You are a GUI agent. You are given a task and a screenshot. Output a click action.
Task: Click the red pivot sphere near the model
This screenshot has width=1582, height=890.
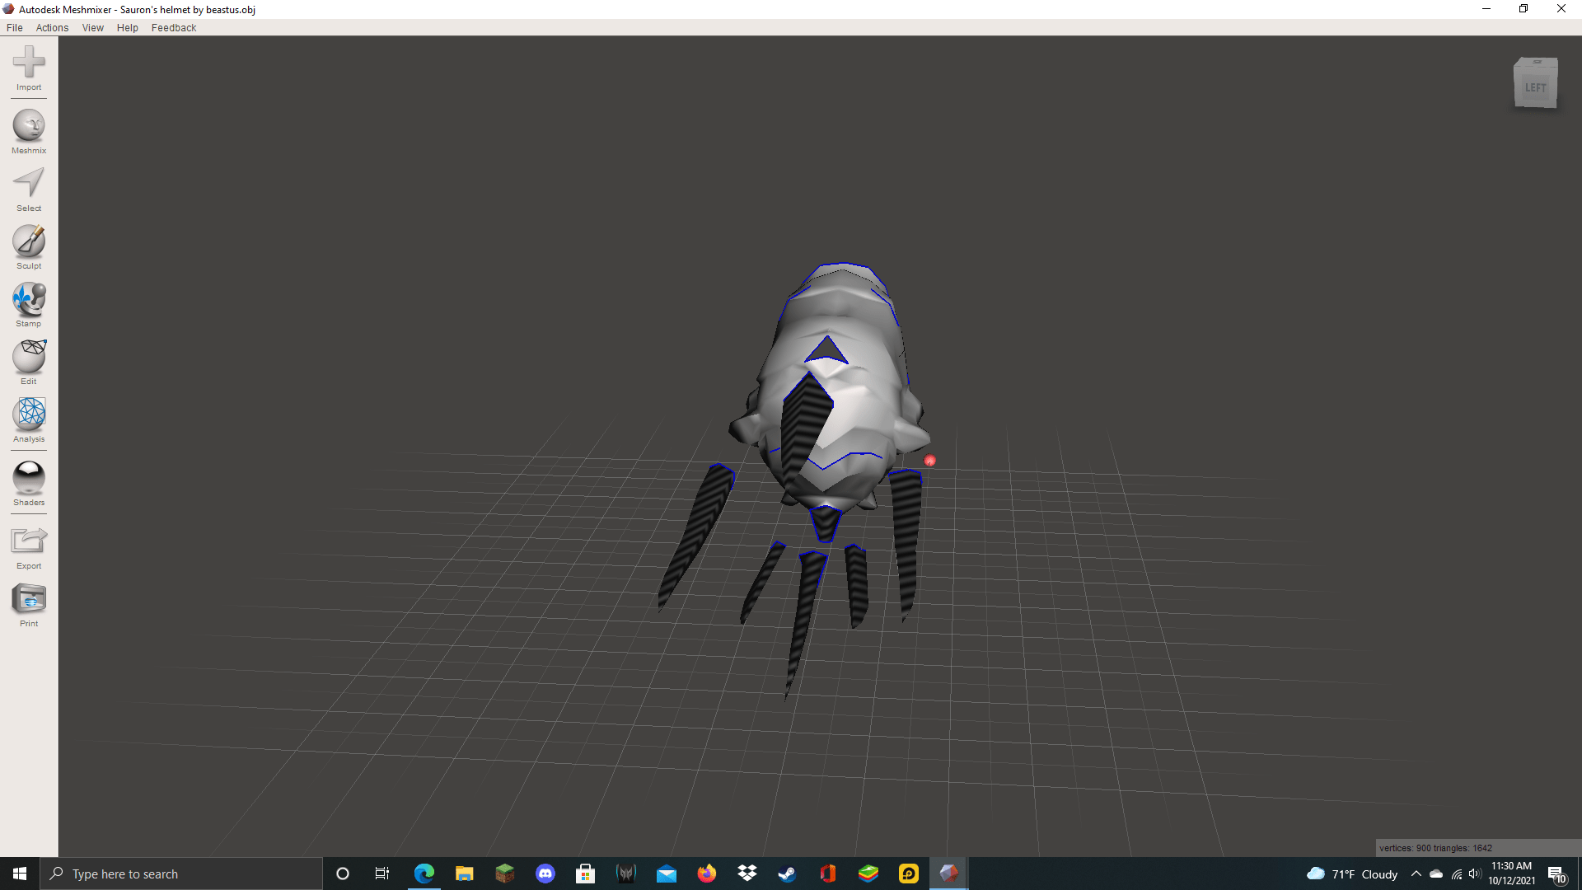[x=929, y=461]
